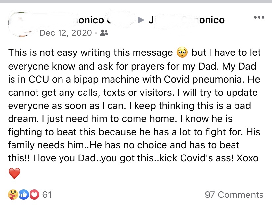The image size is (272, 207).
Task: Open the three-dot post options menu
Action: (259, 17)
